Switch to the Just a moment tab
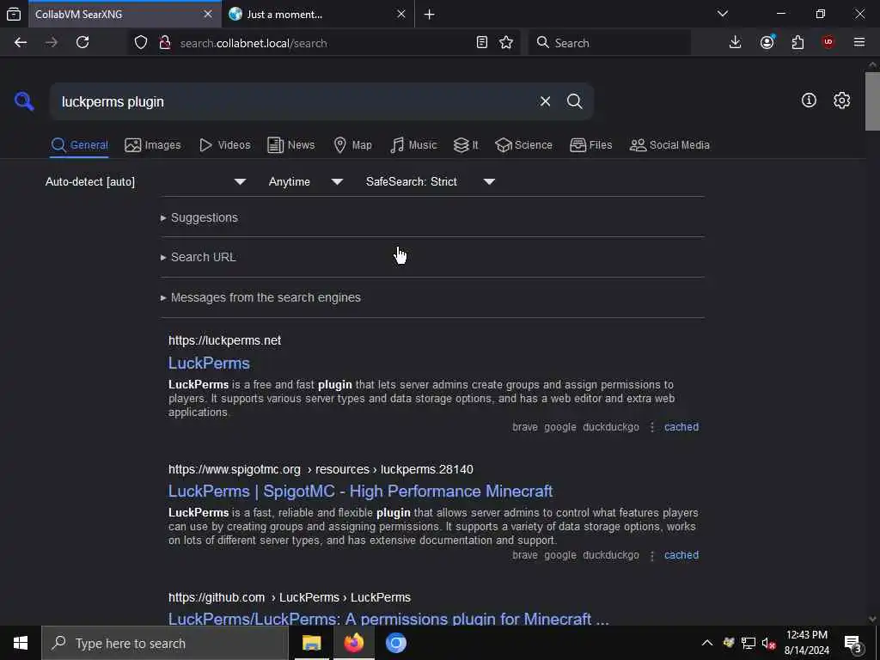The image size is (880, 660). click(x=318, y=15)
